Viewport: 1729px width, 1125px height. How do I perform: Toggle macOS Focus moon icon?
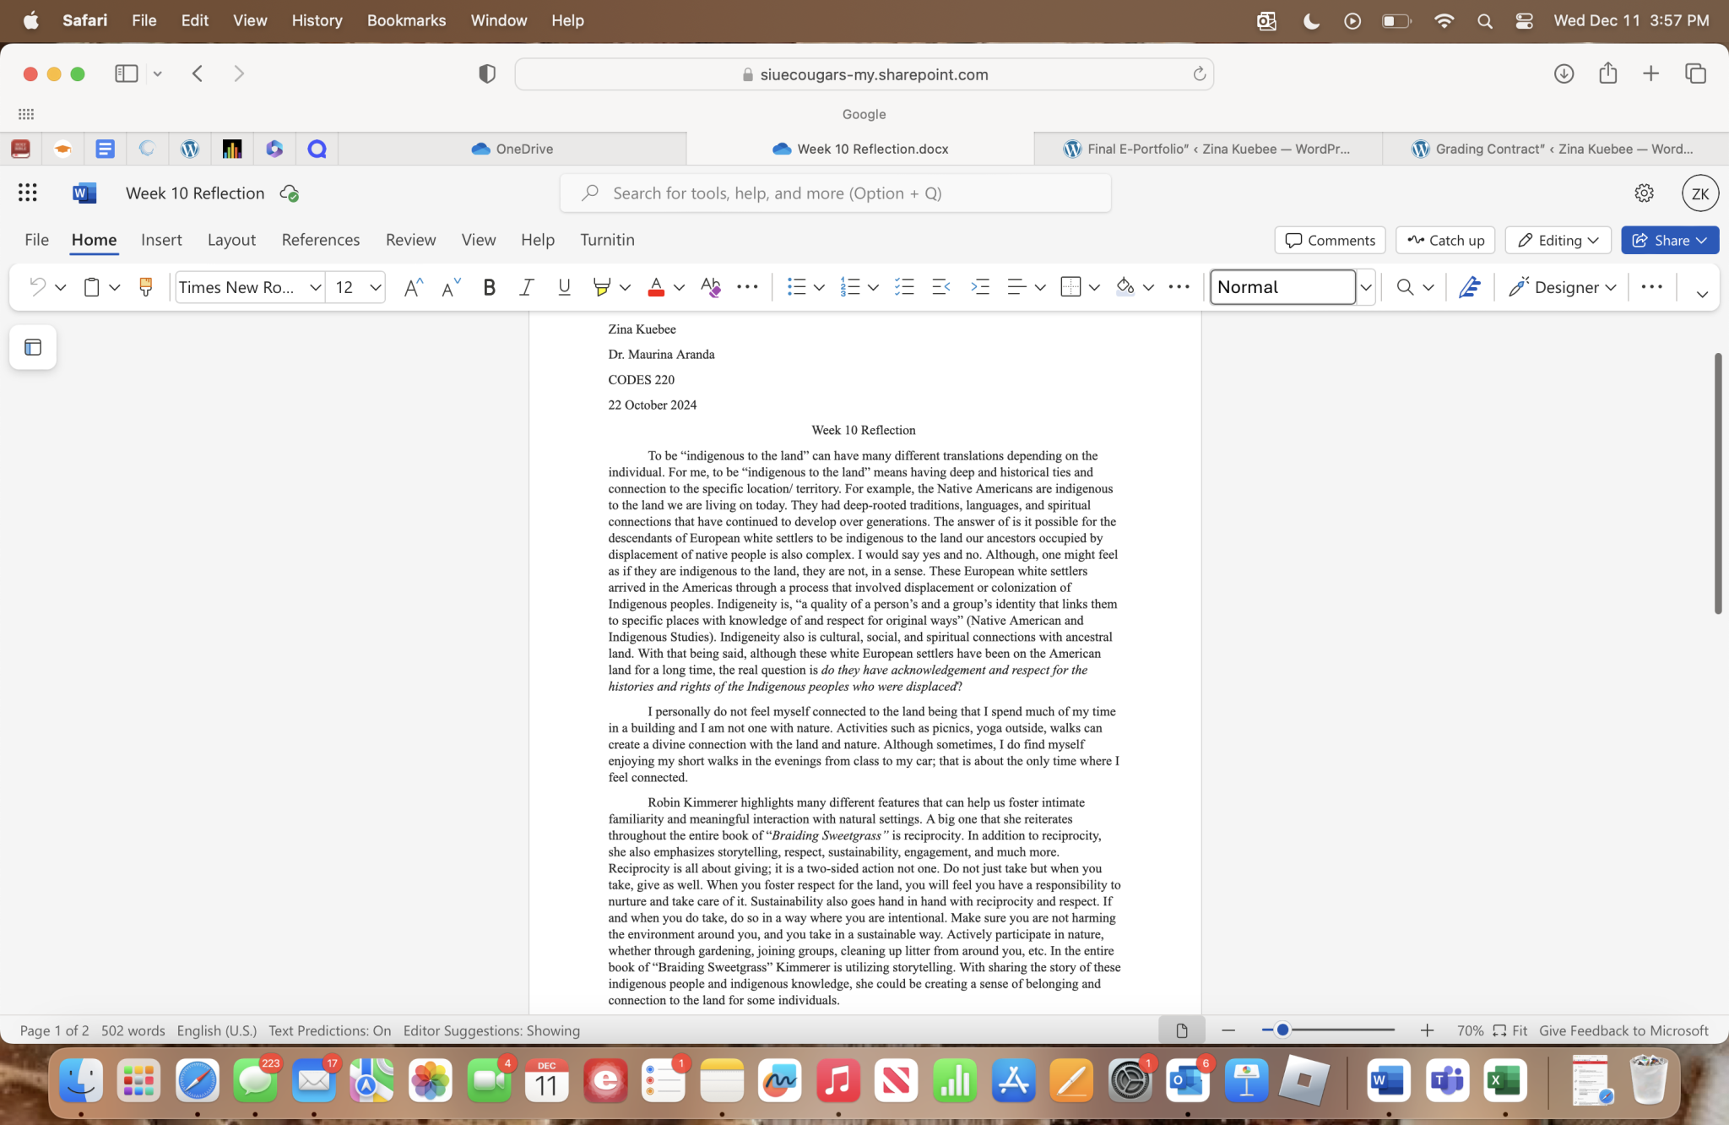(1311, 20)
